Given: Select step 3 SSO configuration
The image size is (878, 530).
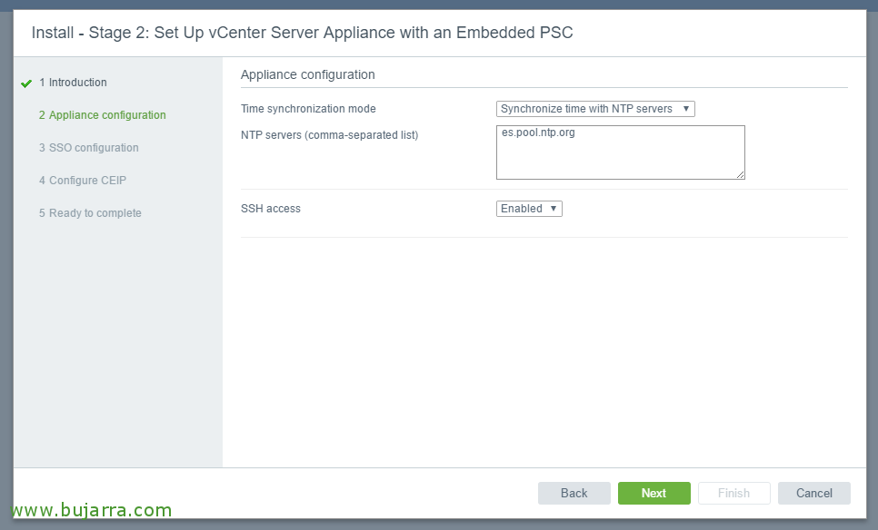Looking at the screenshot, I should click(x=88, y=148).
